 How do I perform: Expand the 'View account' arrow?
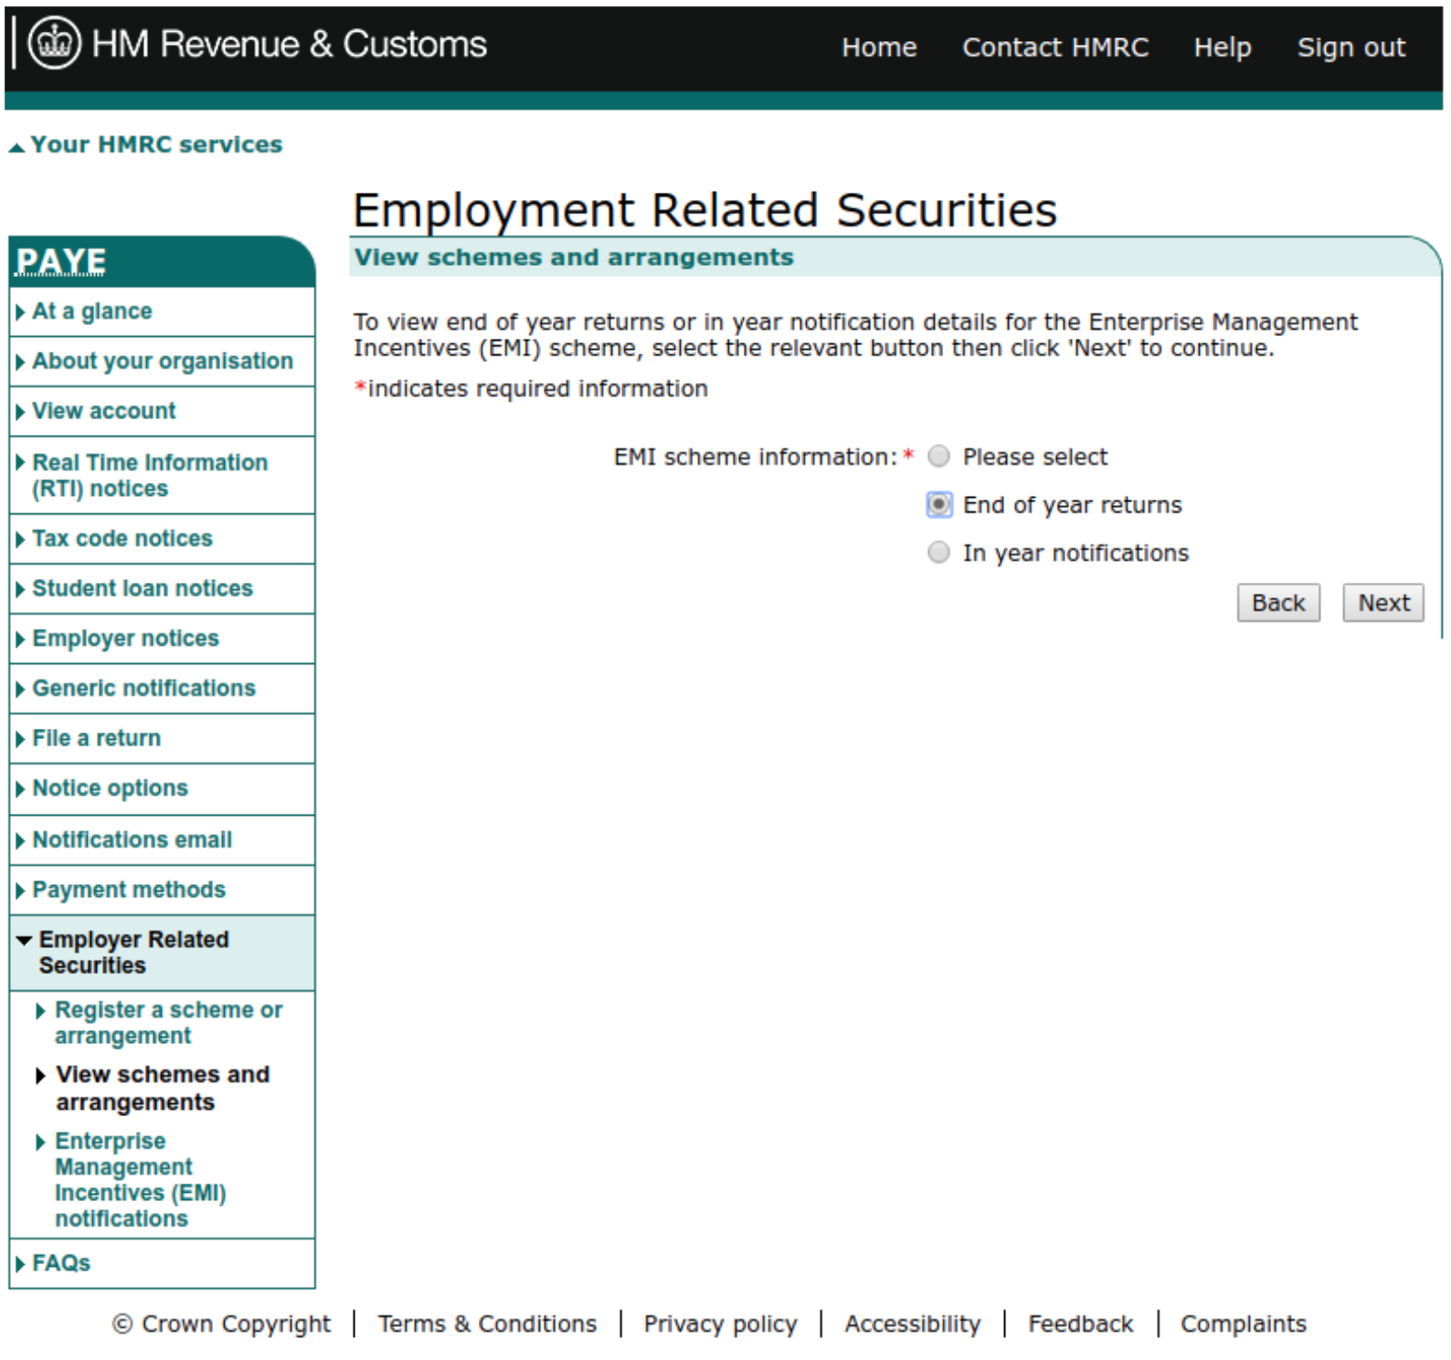tap(20, 413)
